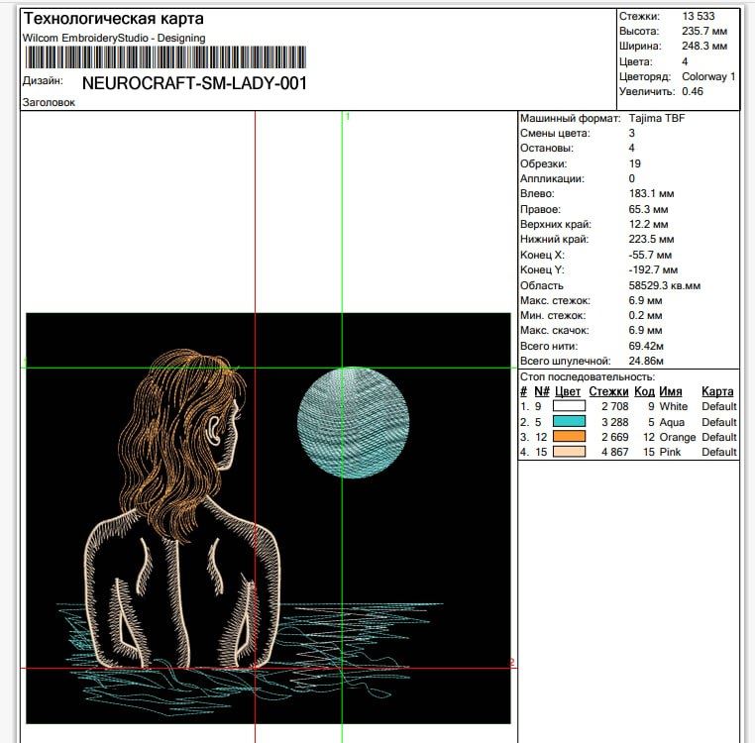Click the total stitch count 13 533

tap(698, 16)
